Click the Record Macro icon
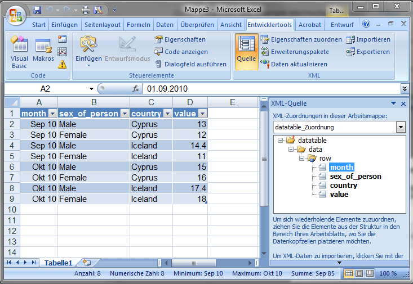 62,39
